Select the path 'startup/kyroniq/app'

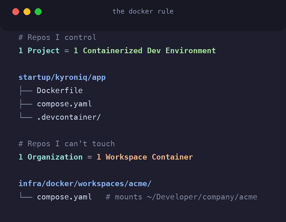62,77
